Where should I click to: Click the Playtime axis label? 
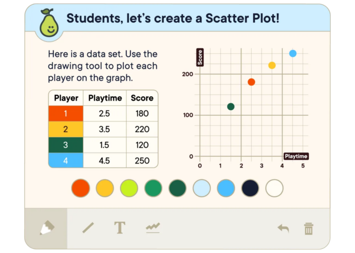296,156
